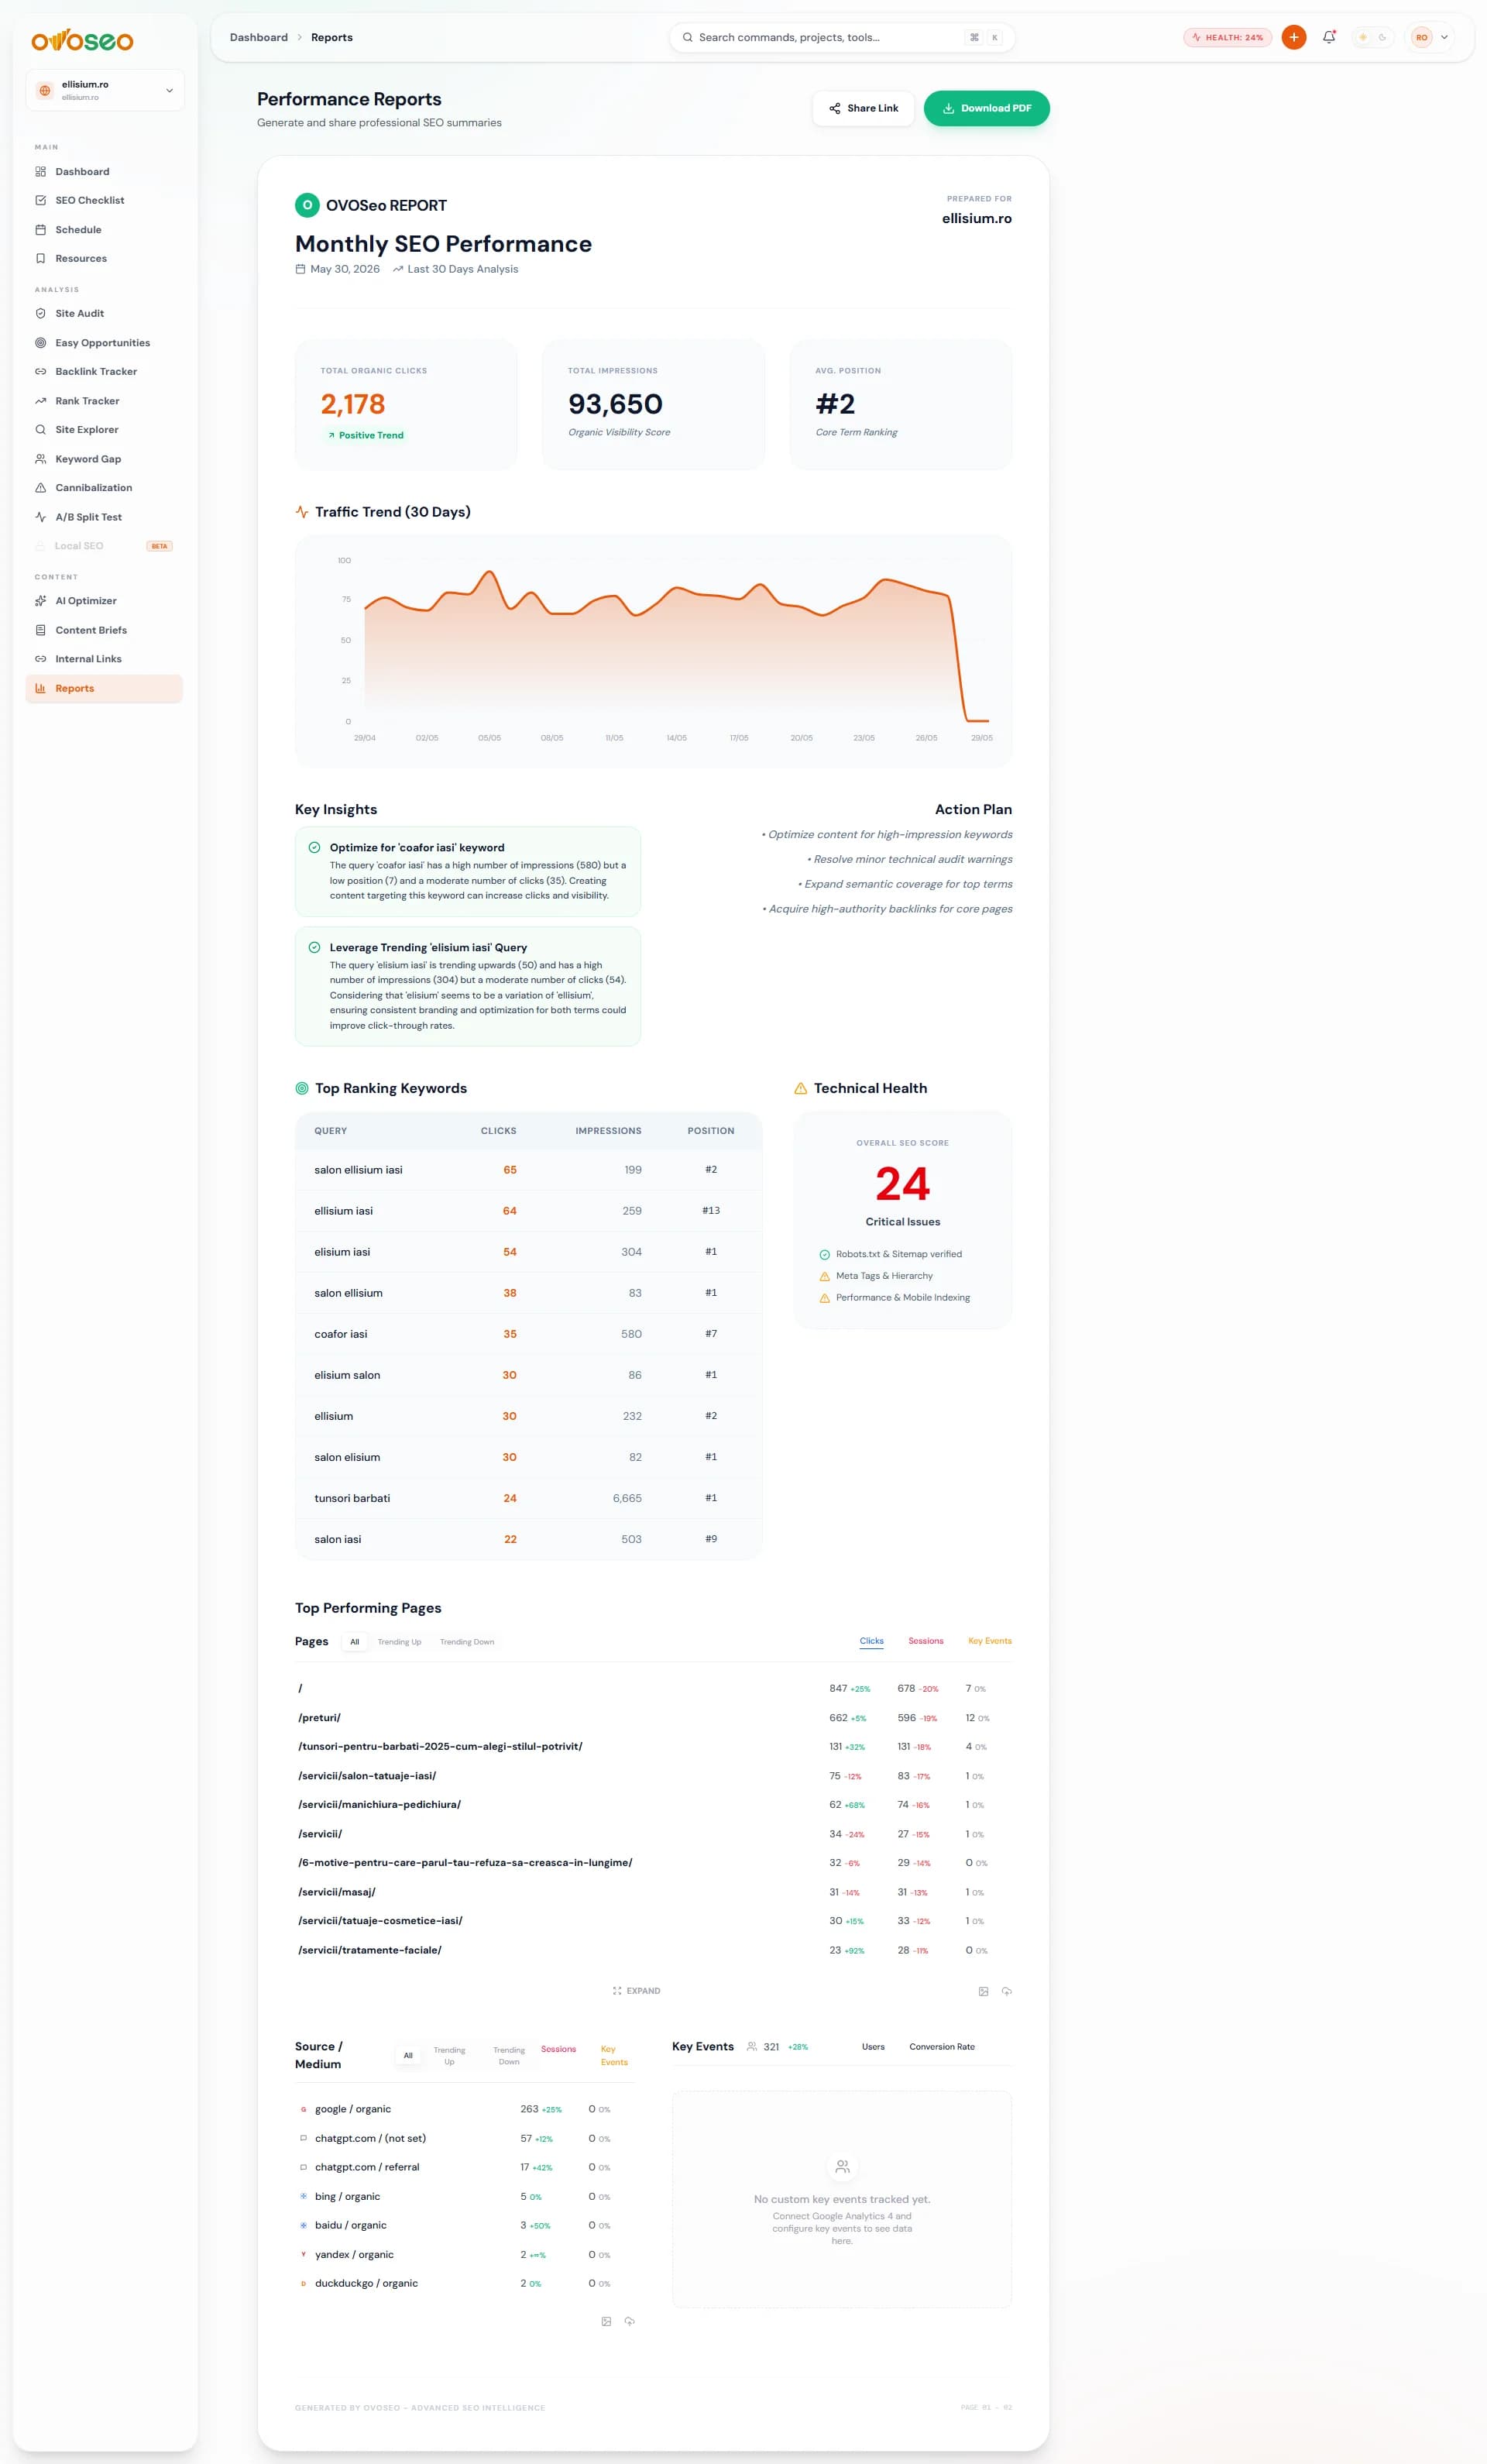Click the Positive Trend badge

[365, 435]
